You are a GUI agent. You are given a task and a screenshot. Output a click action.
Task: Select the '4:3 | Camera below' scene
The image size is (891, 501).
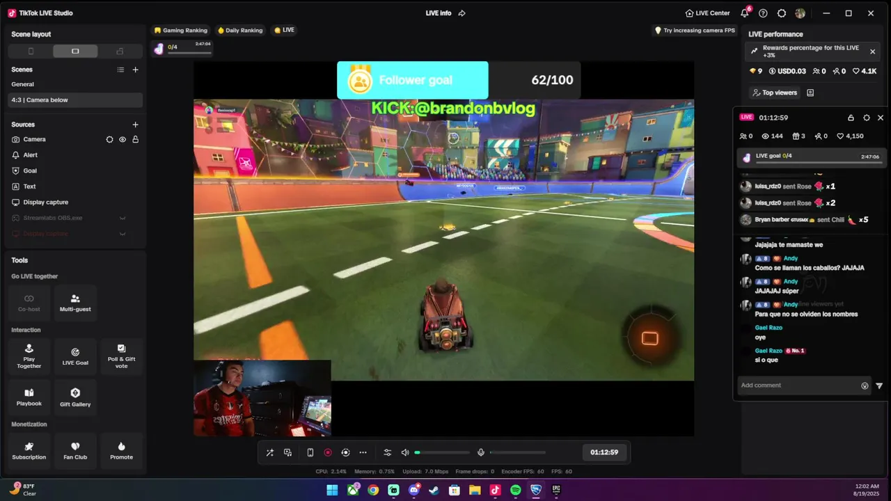click(75, 100)
